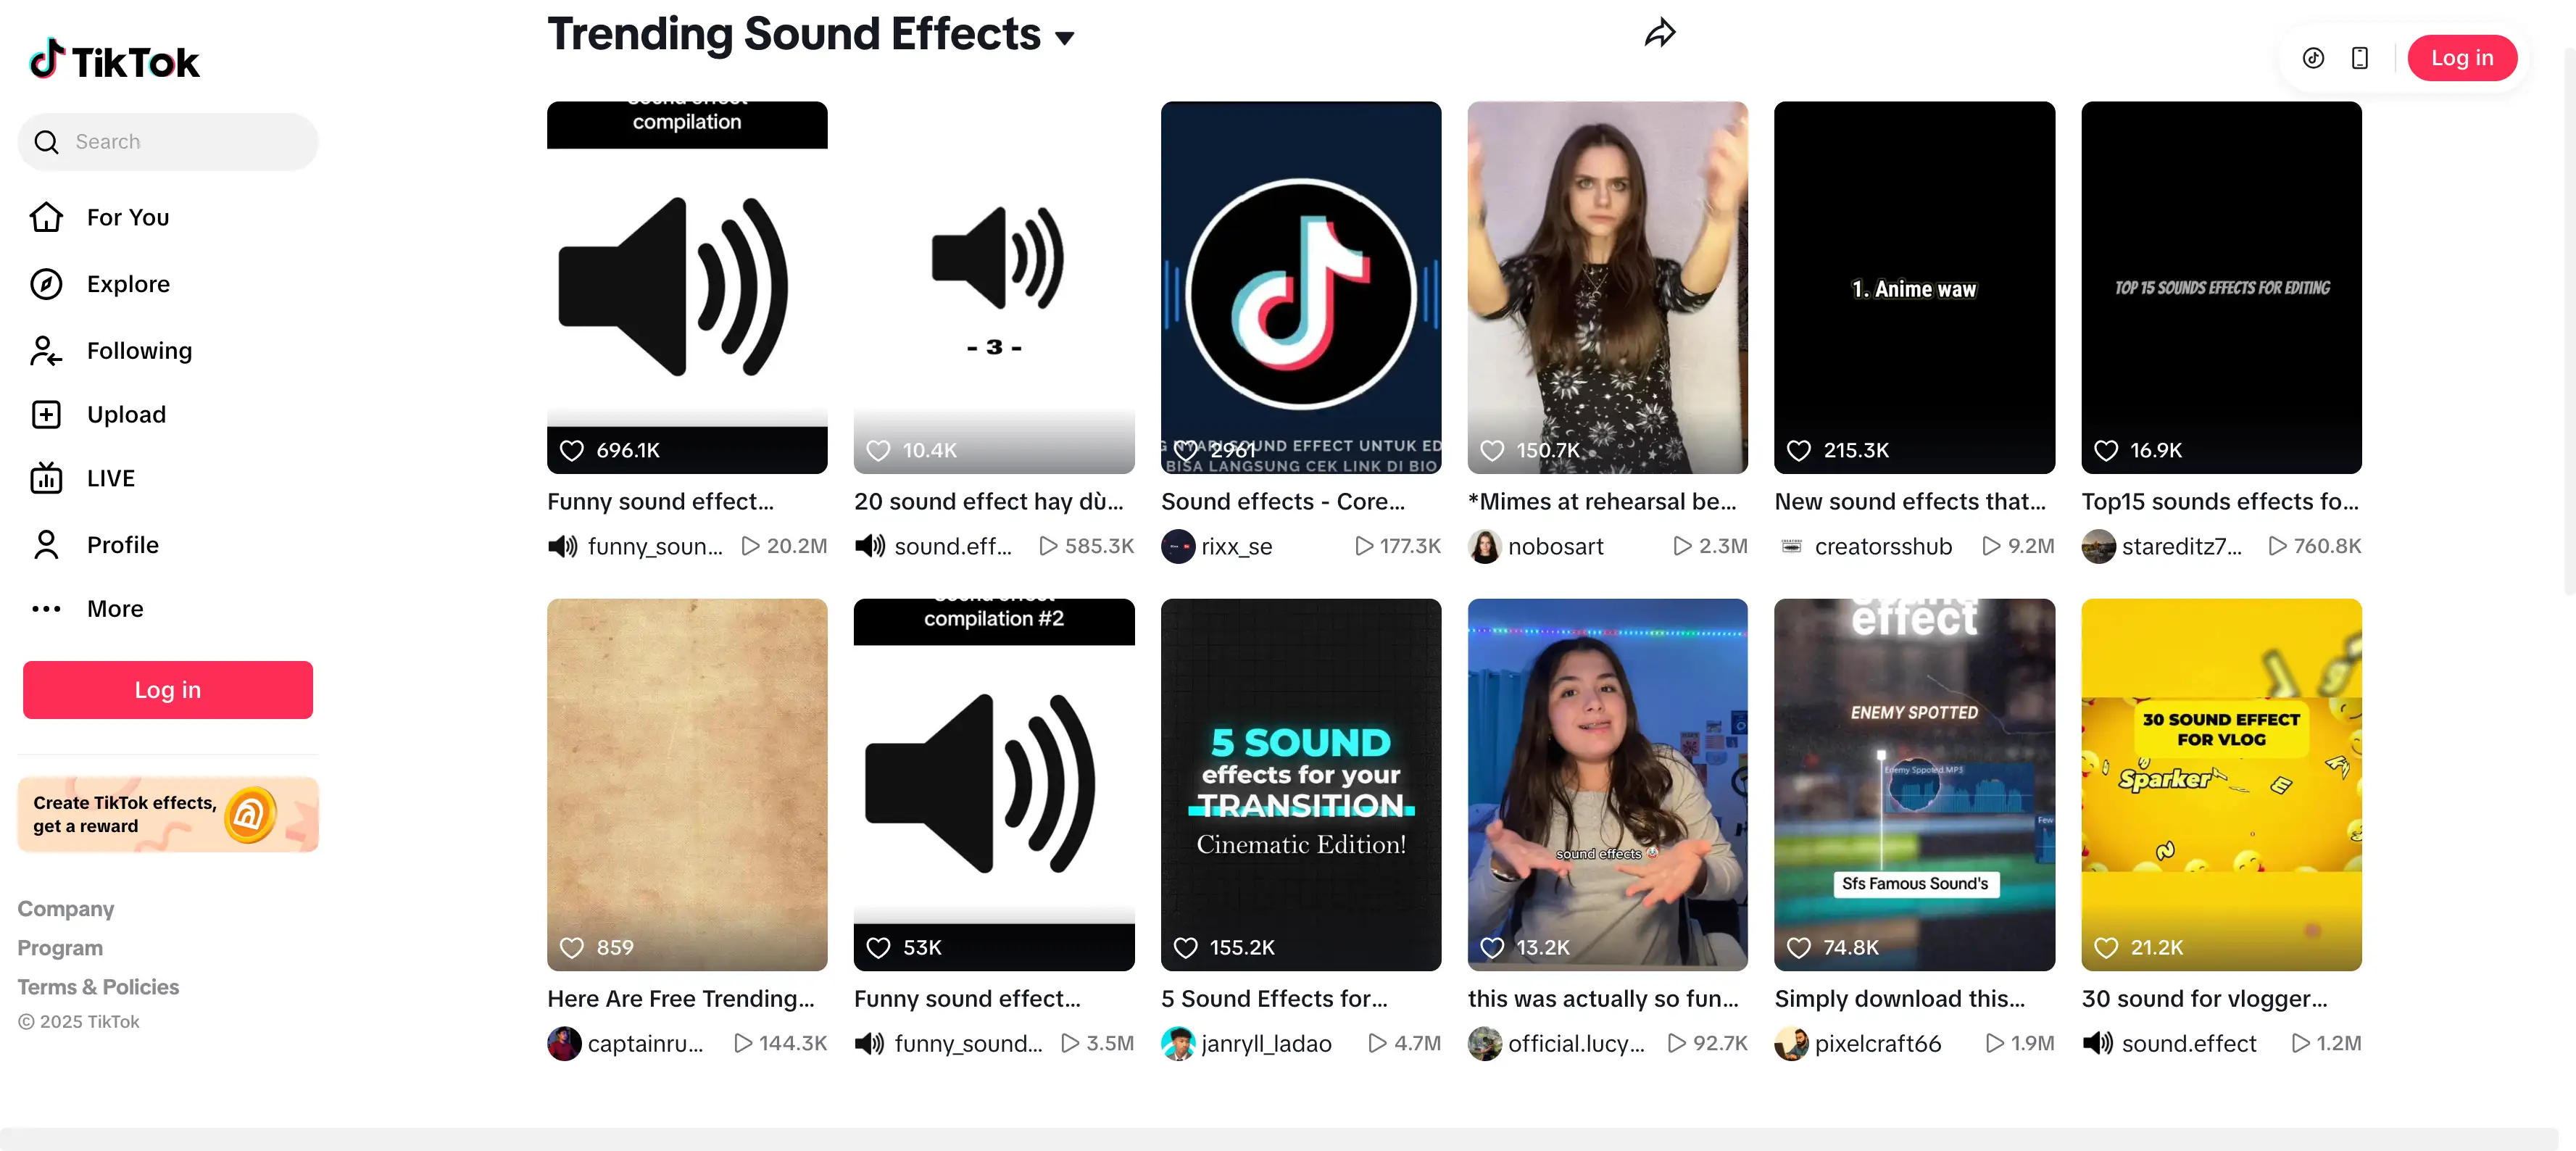Click the get TikTok desktop app icon

click(x=2313, y=58)
